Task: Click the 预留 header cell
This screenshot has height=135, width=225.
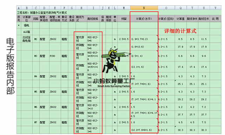Action: pyautogui.click(x=124, y=19)
